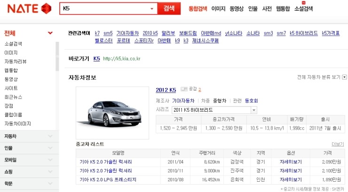348x192 pixels.
Task: Select 클럽이름 in the sidebar
Action: [13, 115]
